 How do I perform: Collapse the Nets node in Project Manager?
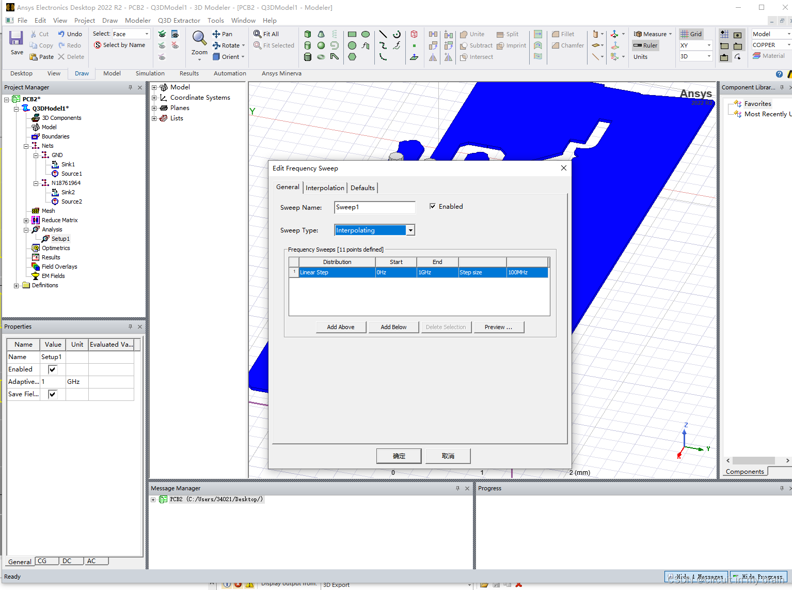[x=26, y=146]
